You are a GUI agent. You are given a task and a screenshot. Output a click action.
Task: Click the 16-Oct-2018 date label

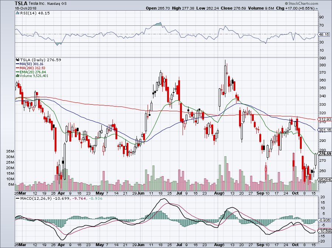[x=25, y=8]
